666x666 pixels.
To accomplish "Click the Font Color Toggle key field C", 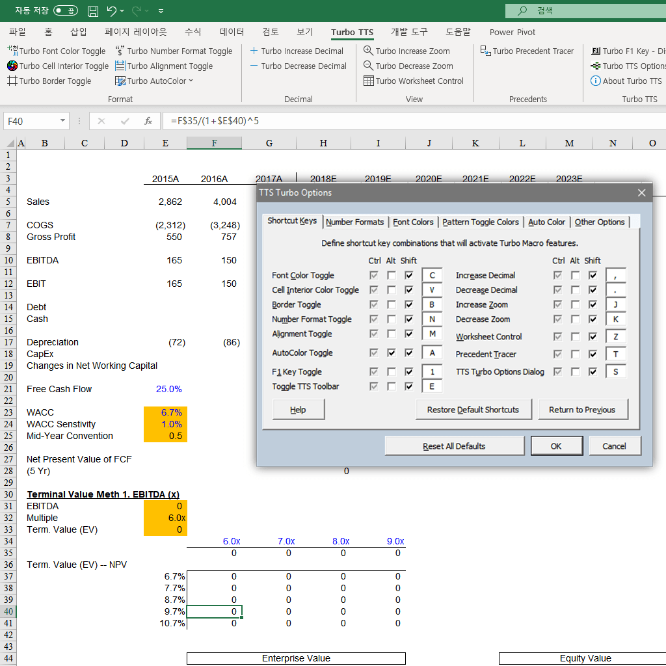I will [x=432, y=275].
